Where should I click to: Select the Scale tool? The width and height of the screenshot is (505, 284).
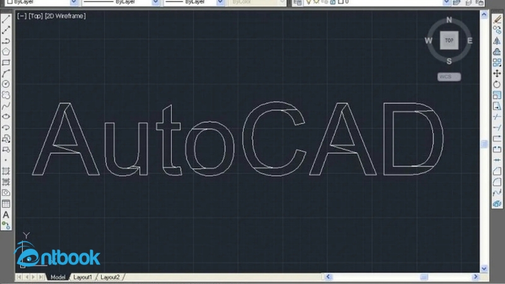pyautogui.click(x=497, y=95)
